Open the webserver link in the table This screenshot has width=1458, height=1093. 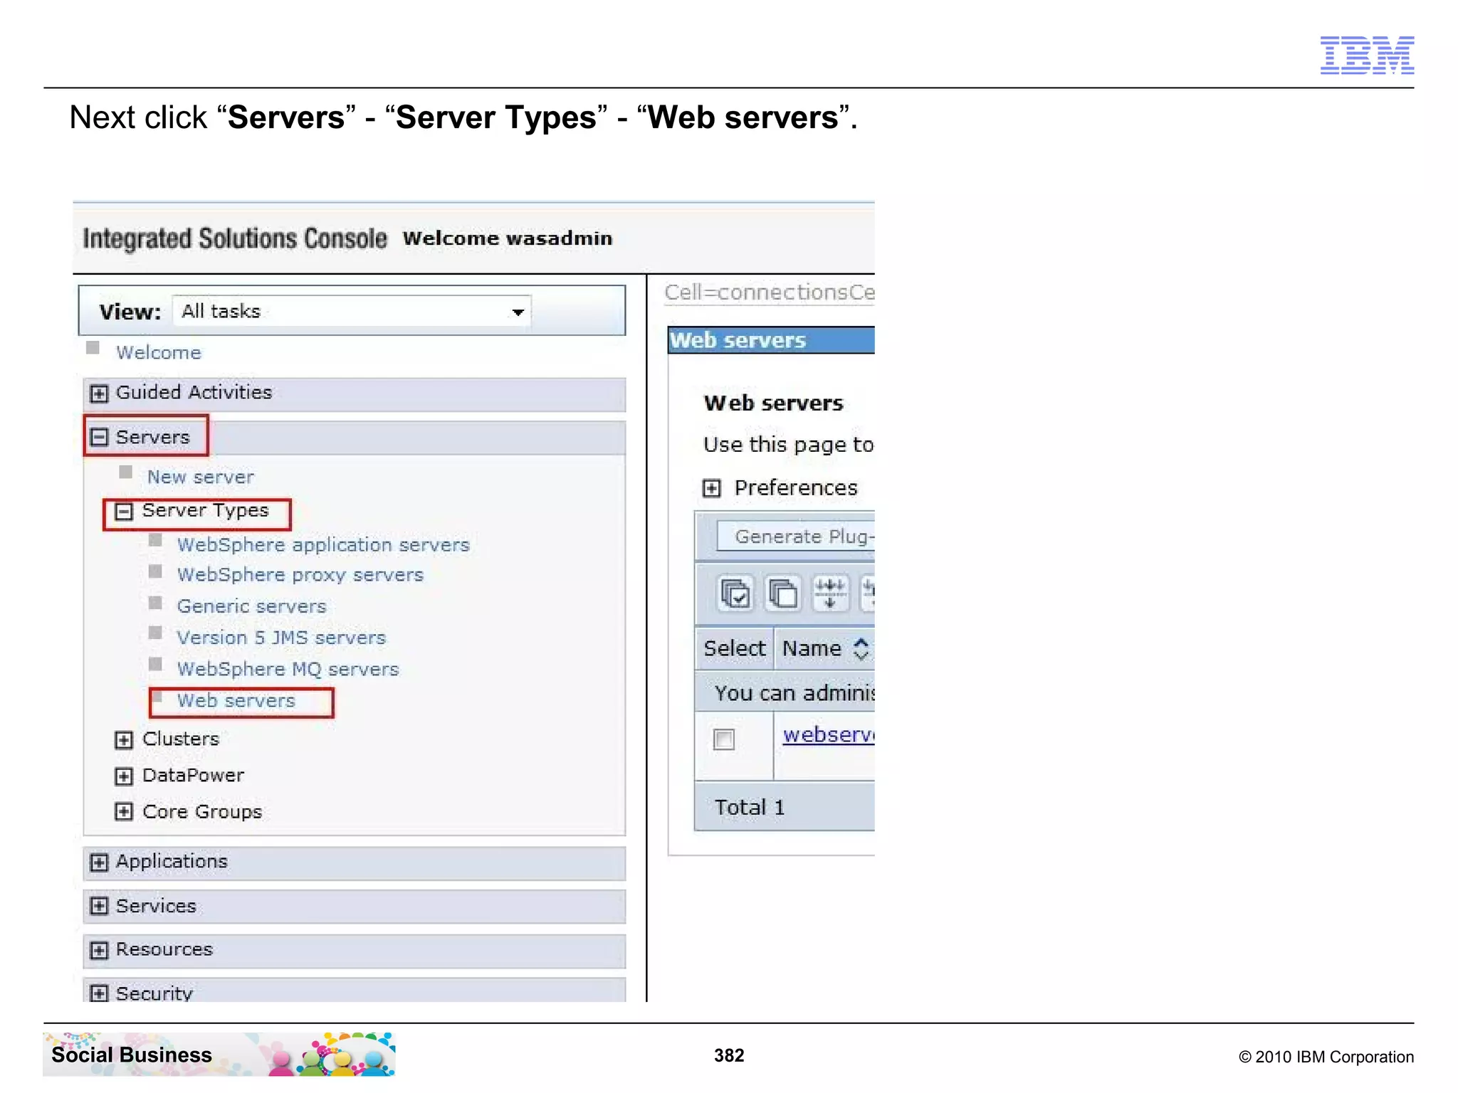[x=828, y=734]
